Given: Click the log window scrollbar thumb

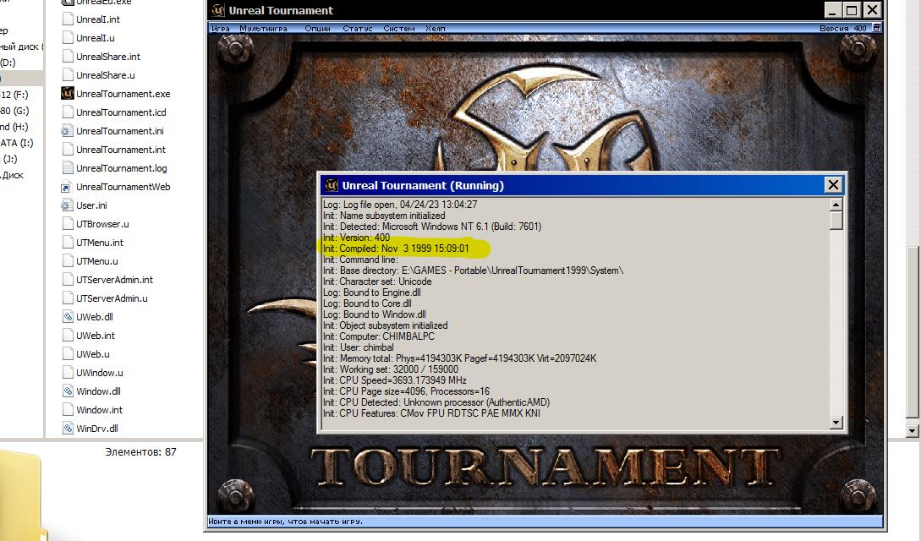Looking at the screenshot, I should coord(836,221).
